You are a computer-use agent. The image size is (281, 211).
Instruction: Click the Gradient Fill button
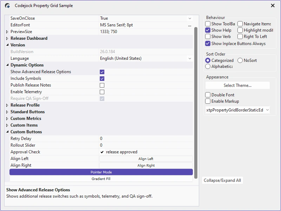pos(101,179)
